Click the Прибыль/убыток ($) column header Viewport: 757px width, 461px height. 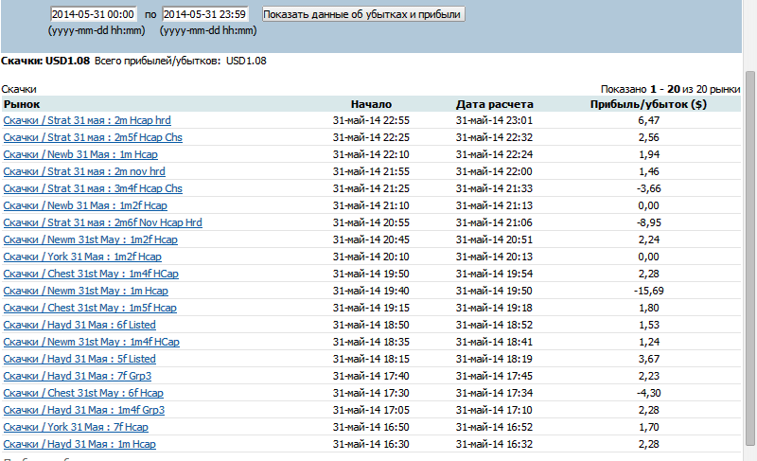[x=648, y=104]
